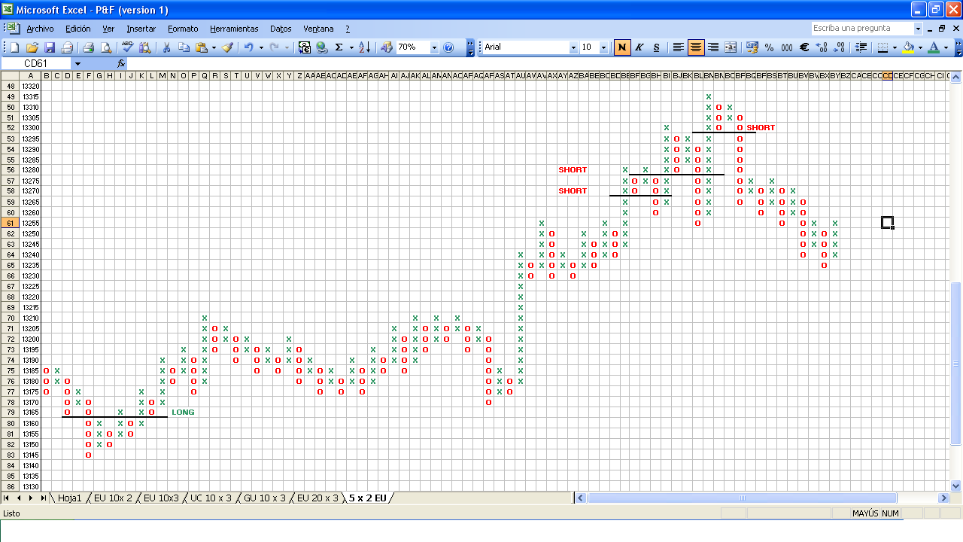Switch to the GU 10 x 3 sheet tab
The image size is (963, 542).
coord(264,498)
